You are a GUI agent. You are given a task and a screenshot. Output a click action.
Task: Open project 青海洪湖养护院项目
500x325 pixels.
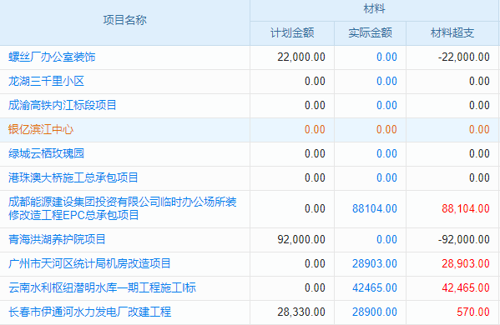coord(57,239)
